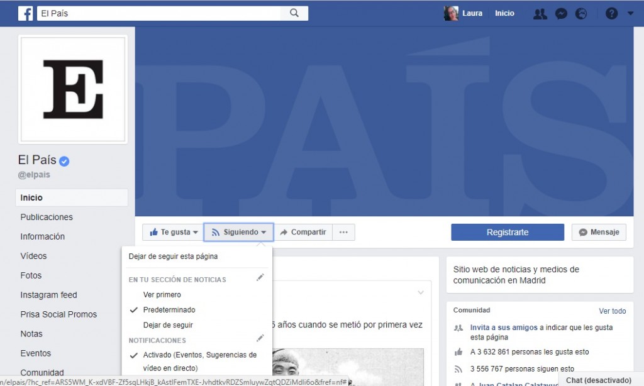
Task: Click the Registrarte button
Action: (x=507, y=232)
